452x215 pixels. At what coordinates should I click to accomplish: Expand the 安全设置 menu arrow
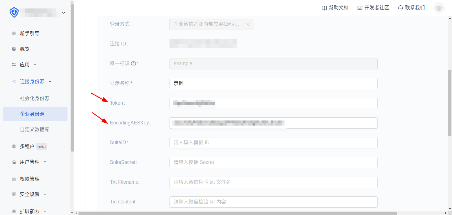coord(45,194)
